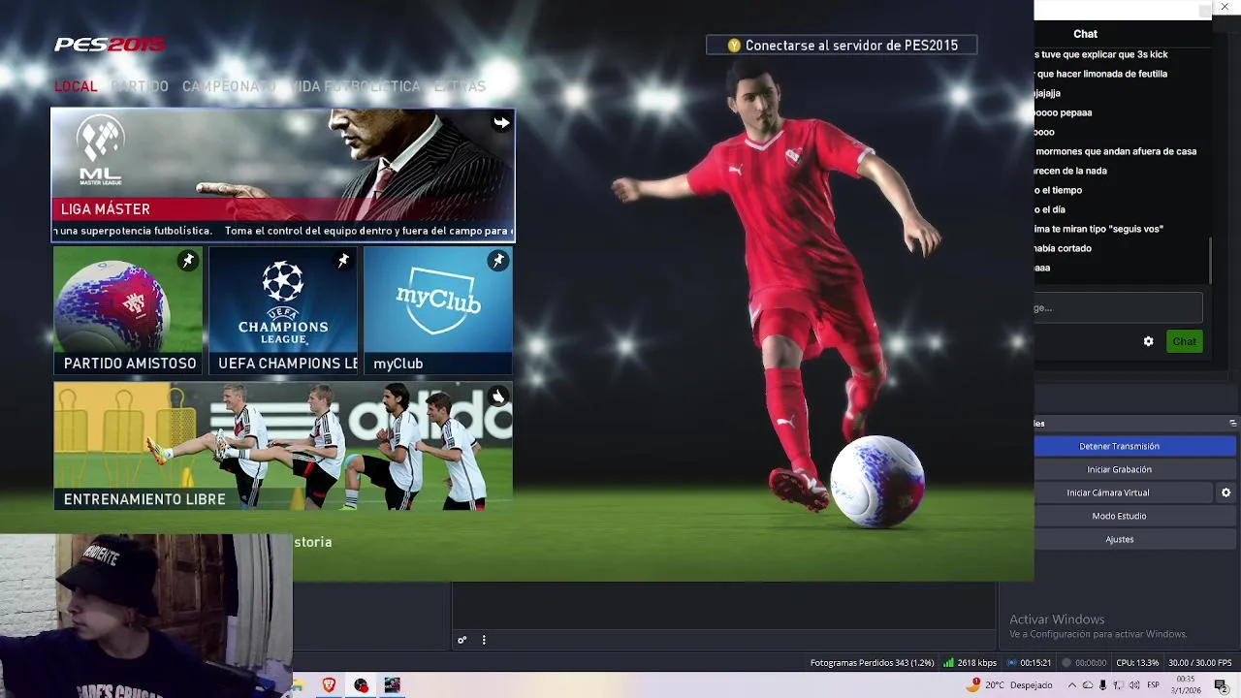Open virtual camera settings gear
The image size is (1241, 698).
coord(1225,492)
